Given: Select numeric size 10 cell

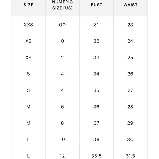Looking at the screenshot, I should (62, 140).
